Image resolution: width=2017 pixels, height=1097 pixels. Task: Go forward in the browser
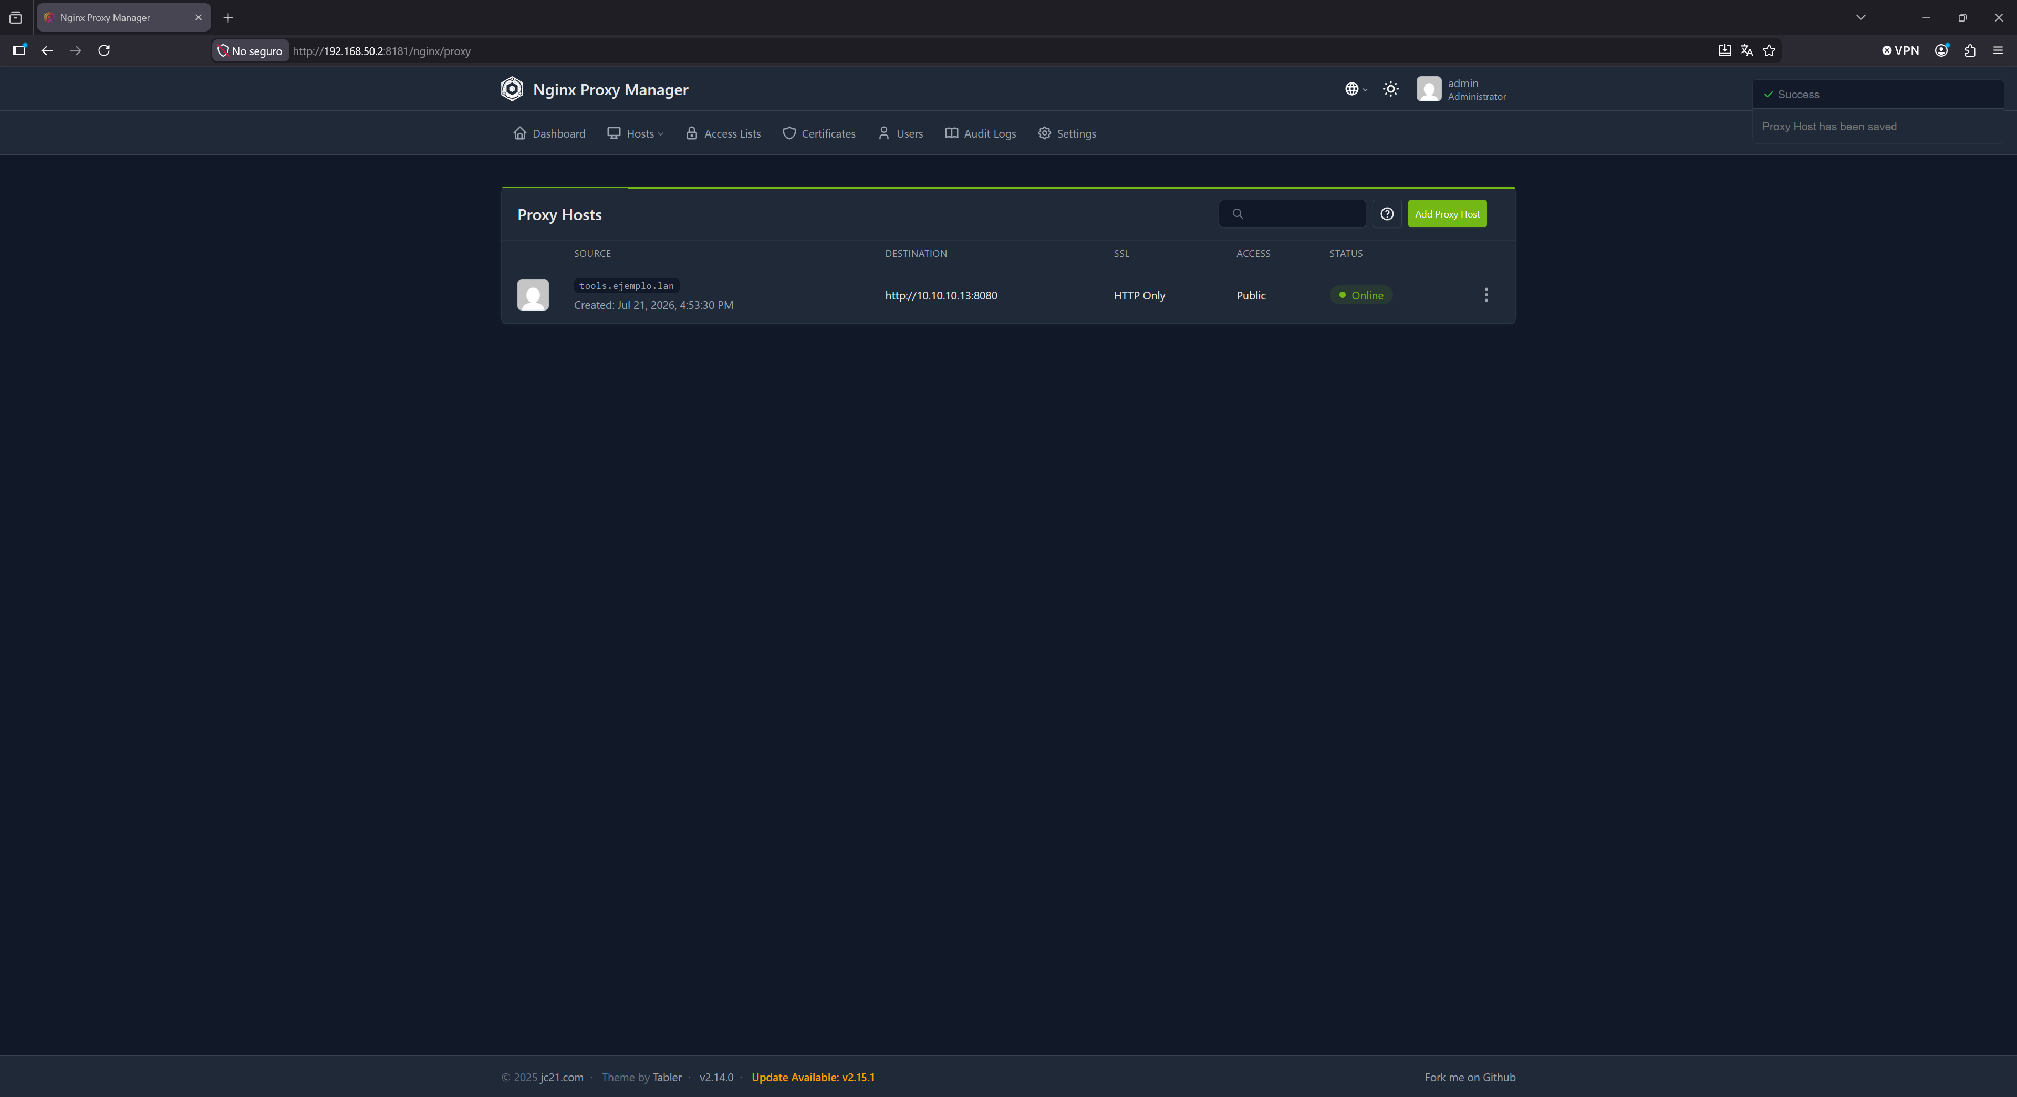pyautogui.click(x=75, y=51)
